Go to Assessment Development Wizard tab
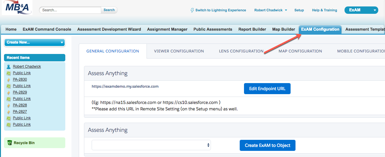 pyautogui.click(x=109, y=29)
